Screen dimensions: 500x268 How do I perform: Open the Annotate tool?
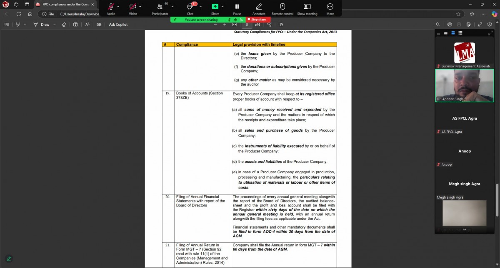259,8
